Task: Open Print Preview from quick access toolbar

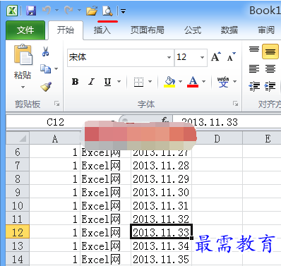Action: 107,11
